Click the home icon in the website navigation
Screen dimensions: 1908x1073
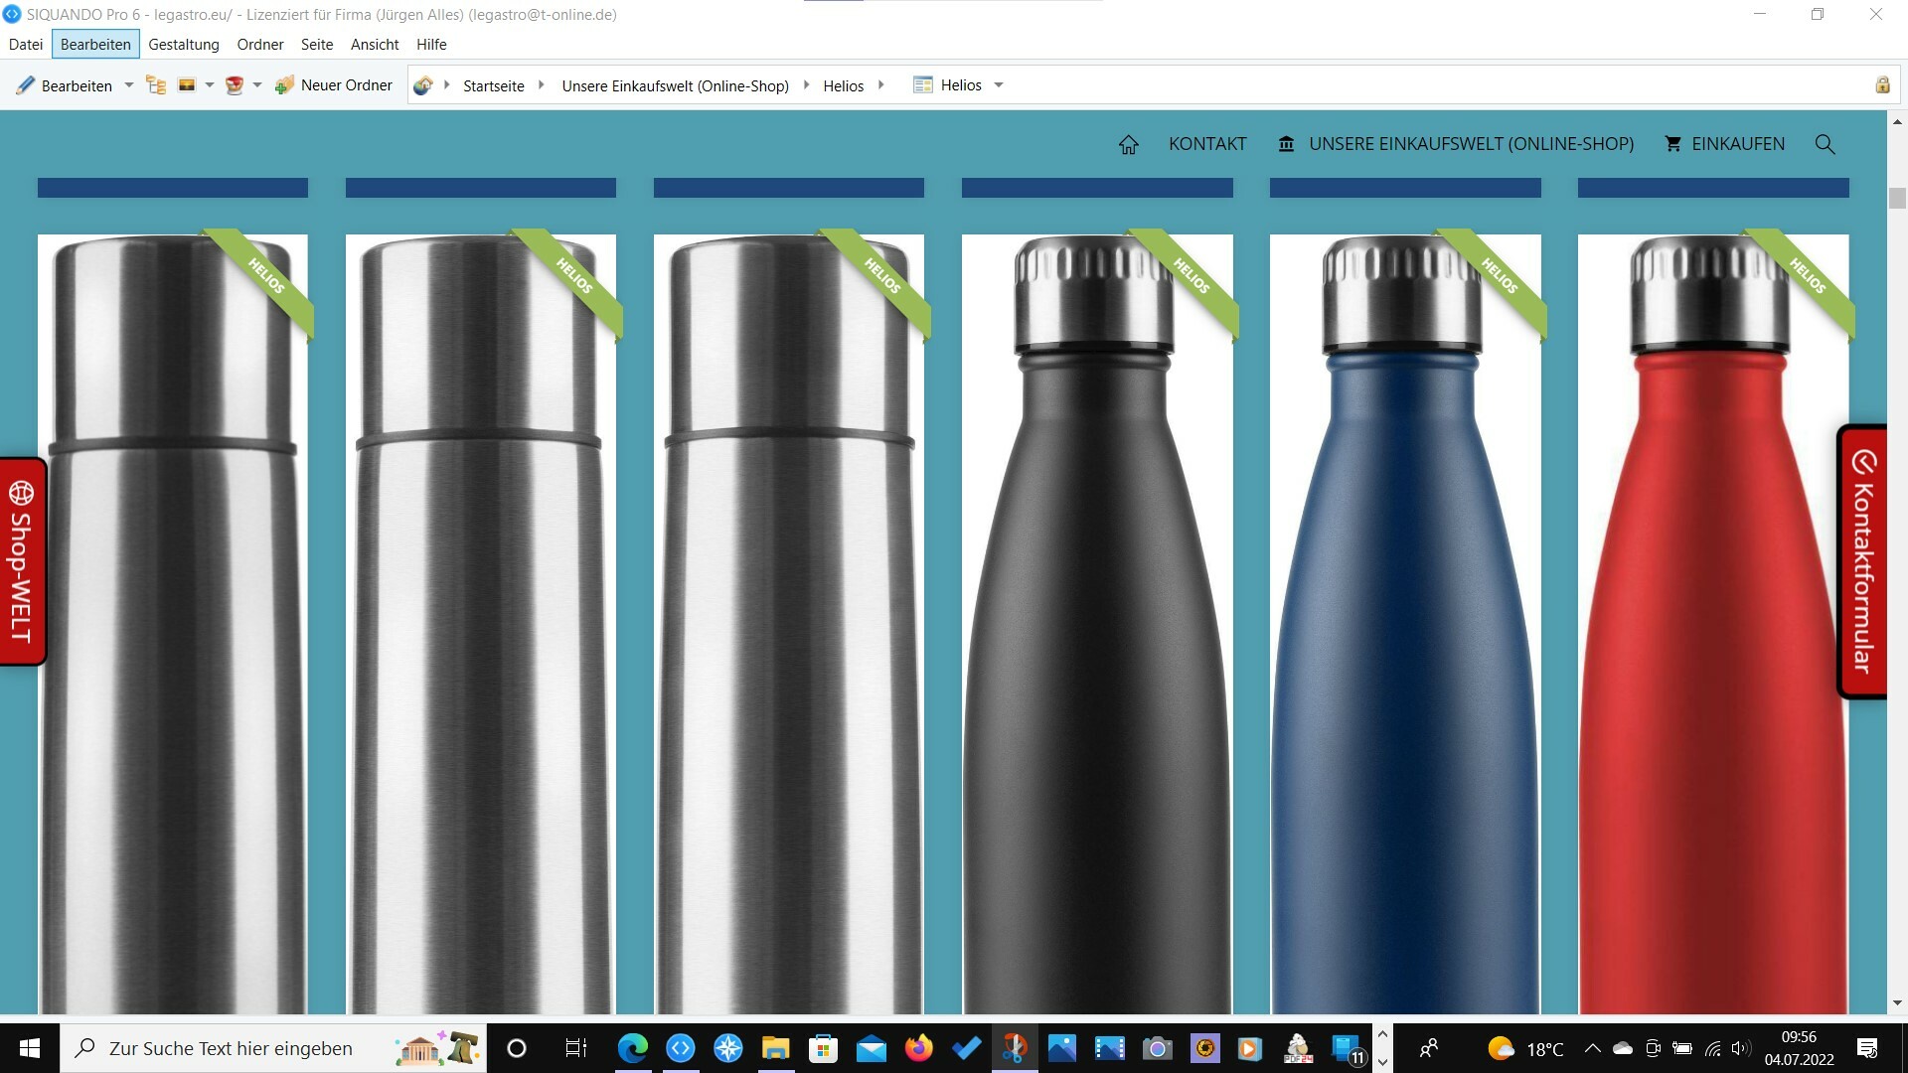[1129, 145]
